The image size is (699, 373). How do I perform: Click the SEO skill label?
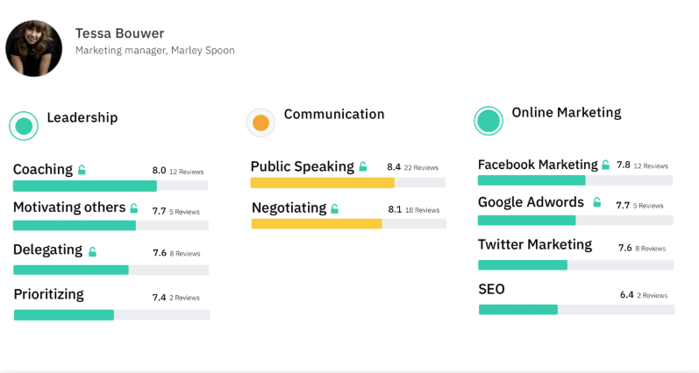pos(491,289)
